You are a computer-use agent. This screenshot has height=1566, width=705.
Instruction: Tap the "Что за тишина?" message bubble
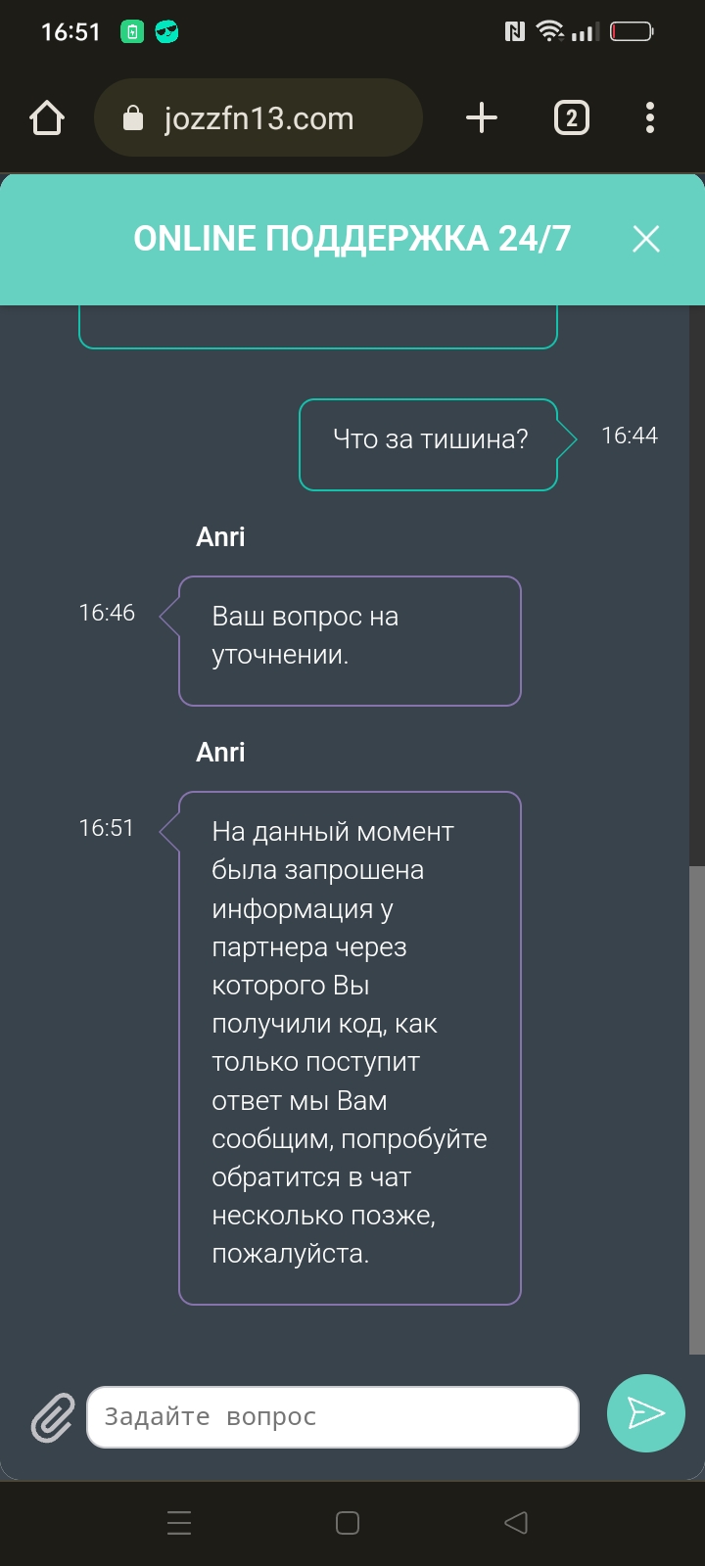coord(429,444)
